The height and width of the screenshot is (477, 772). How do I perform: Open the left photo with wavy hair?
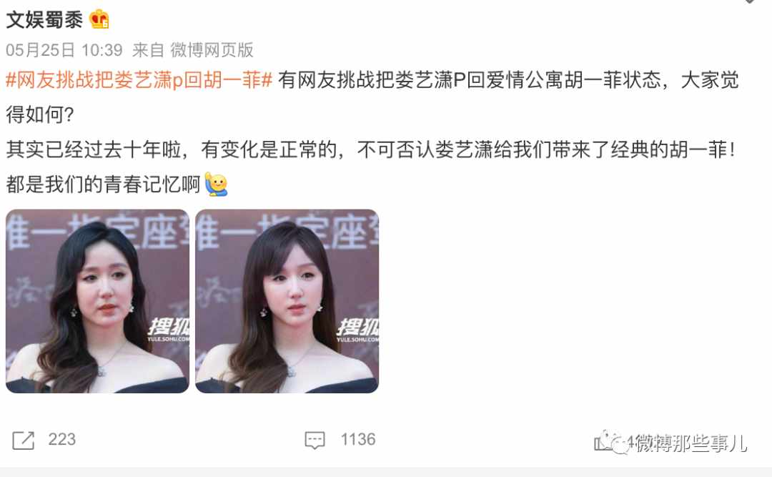[x=97, y=301]
